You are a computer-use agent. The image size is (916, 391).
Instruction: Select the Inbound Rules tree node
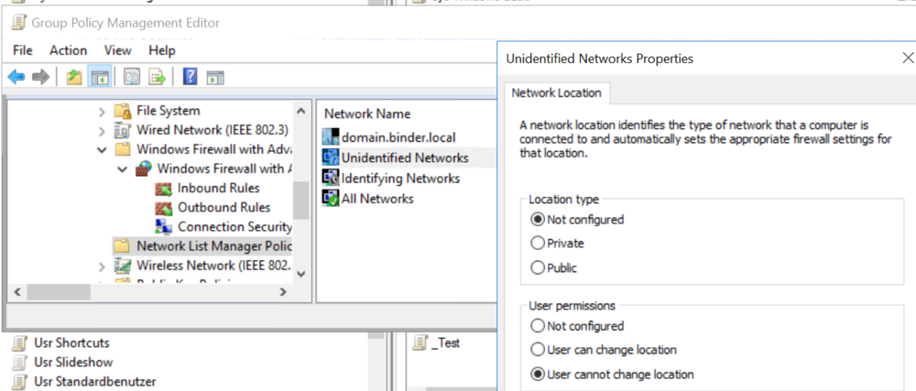pyautogui.click(x=218, y=188)
